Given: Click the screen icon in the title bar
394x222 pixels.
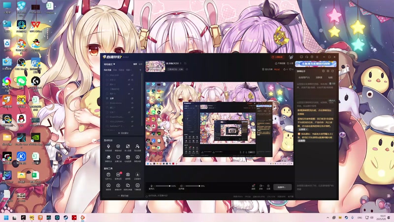Looking at the screenshot, I should [301, 57].
